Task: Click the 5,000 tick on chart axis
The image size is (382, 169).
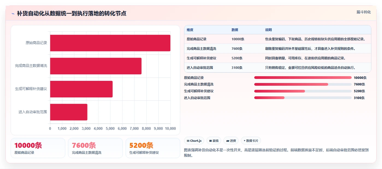Action: (x=110, y=128)
